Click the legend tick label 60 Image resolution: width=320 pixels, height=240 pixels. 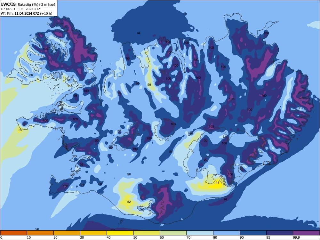pos(162,237)
